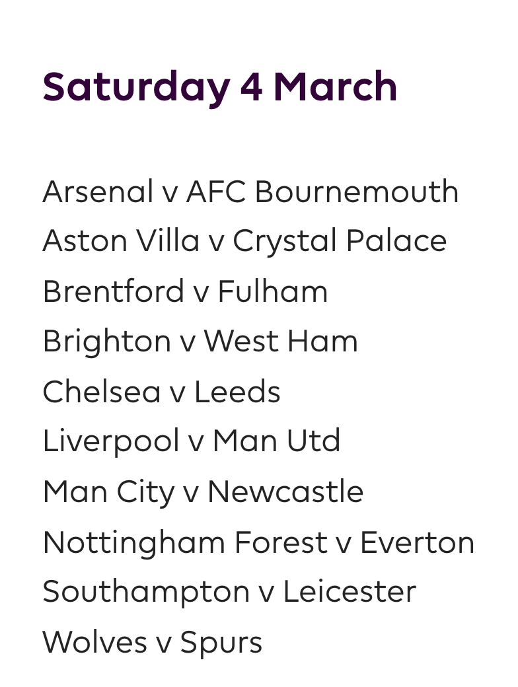Click on Brentford team text
This screenshot has width=518, height=687.
point(113,291)
